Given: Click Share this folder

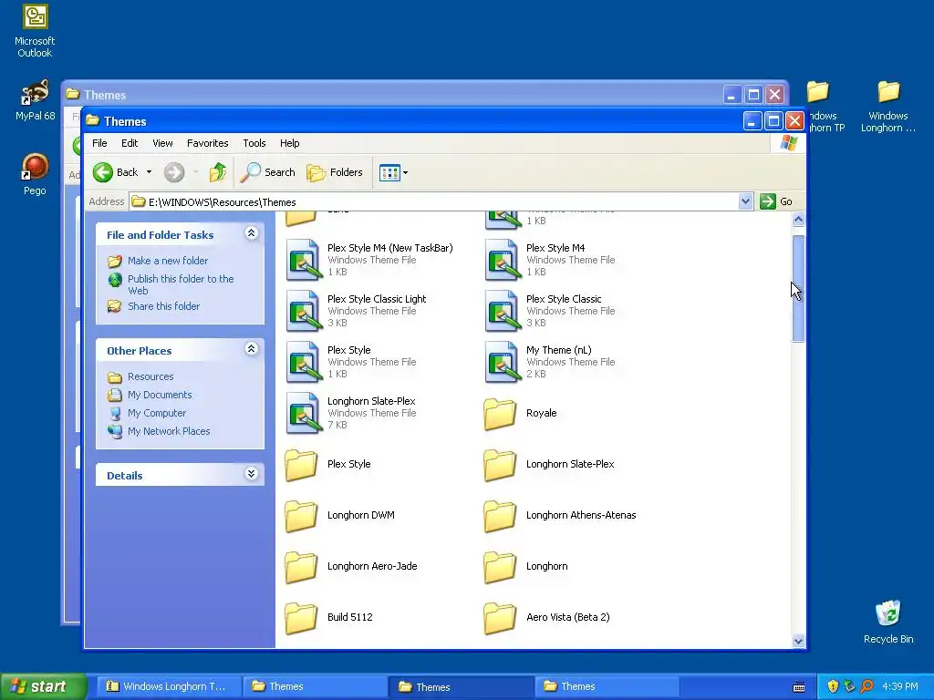Looking at the screenshot, I should click(x=153, y=306).
